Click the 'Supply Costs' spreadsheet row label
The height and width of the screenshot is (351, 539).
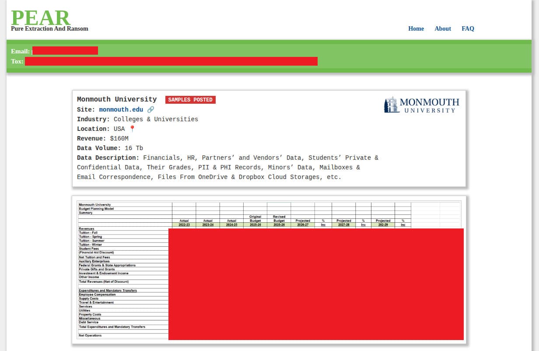point(89,298)
